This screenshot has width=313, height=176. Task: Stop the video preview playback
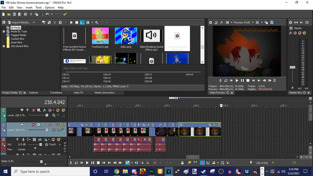point(248,80)
